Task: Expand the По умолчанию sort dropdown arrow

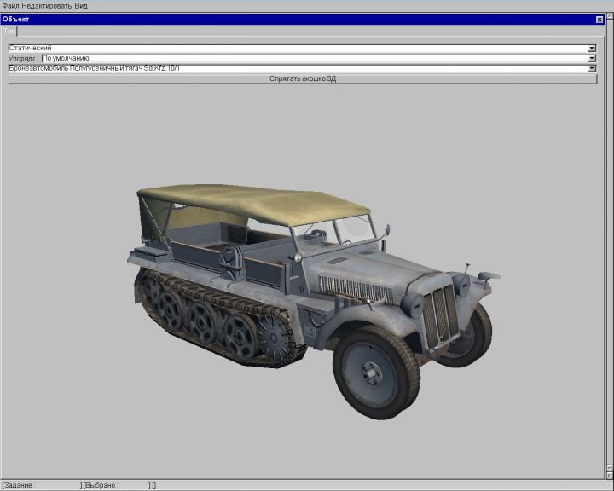Action: coord(592,59)
